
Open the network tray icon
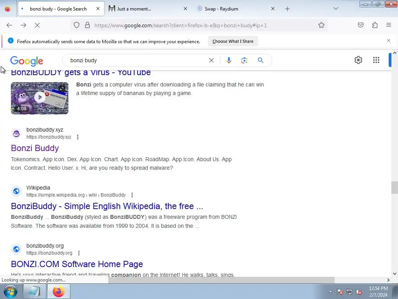pyautogui.click(x=349, y=292)
